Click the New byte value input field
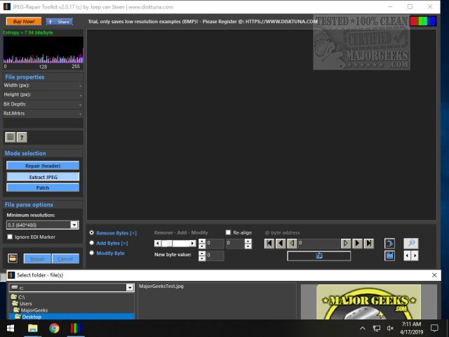 coord(215,256)
